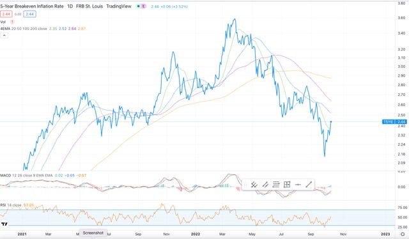Click the MACD -0.07 signal value
This screenshot has width=409, height=239.
[x=82, y=175]
